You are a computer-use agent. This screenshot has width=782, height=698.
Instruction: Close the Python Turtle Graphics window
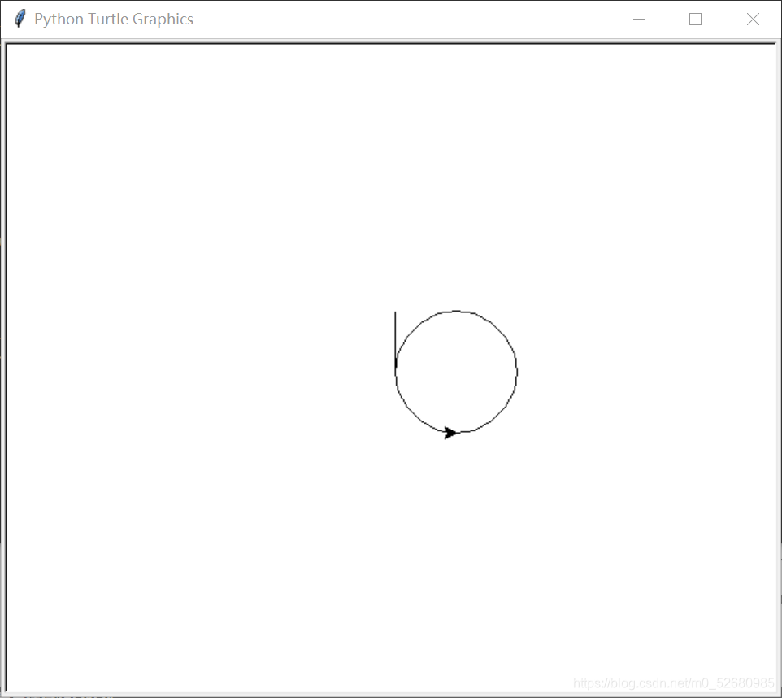point(753,19)
